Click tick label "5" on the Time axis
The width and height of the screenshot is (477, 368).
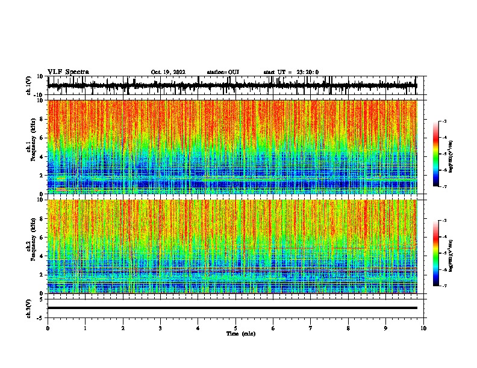tap(235, 328)
